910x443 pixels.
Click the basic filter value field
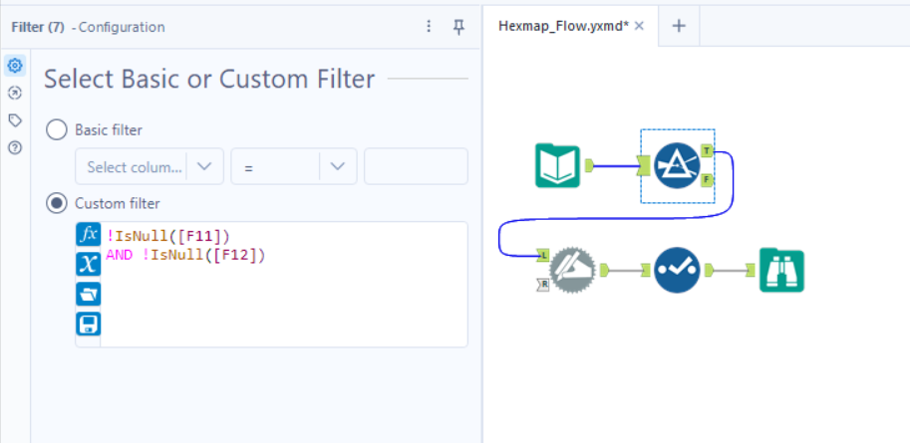pyautogui.click(x=416, y=166)
